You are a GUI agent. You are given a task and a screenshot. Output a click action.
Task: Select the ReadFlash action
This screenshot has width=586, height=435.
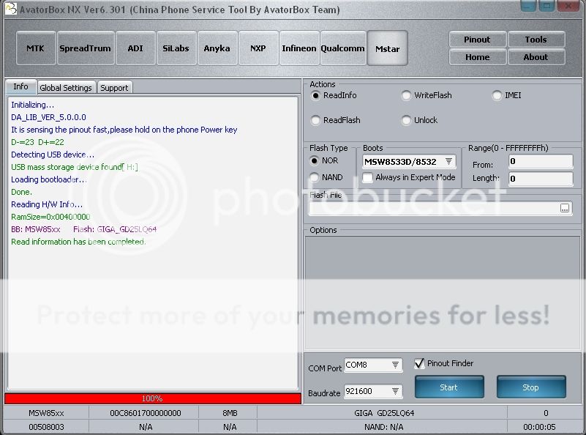(316, 120)
